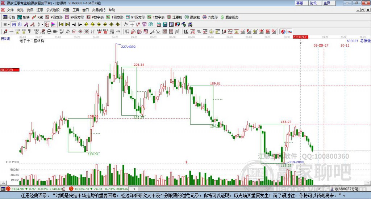Expand the candlestick style dropdown arrow
371x199 pixels.
pyautogui.click(x=42, y=25)
